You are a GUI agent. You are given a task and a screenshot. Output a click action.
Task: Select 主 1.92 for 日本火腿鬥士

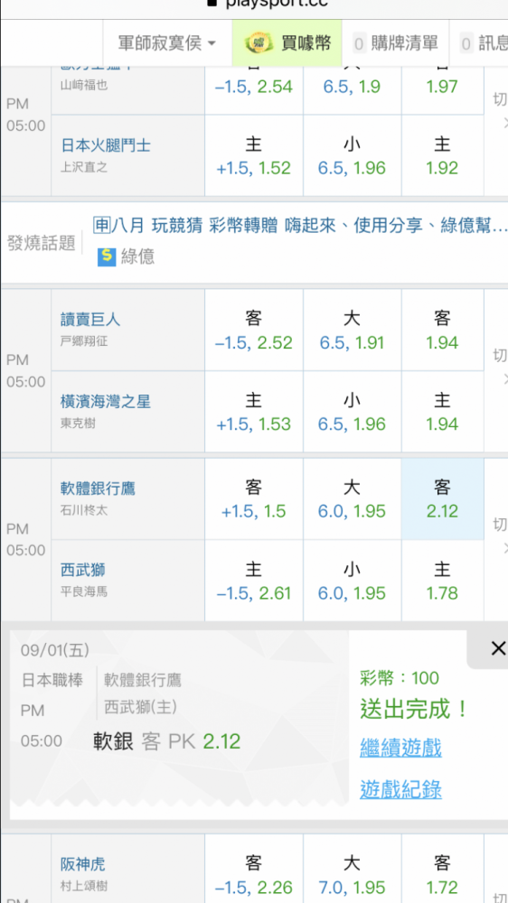coord(442,155)
